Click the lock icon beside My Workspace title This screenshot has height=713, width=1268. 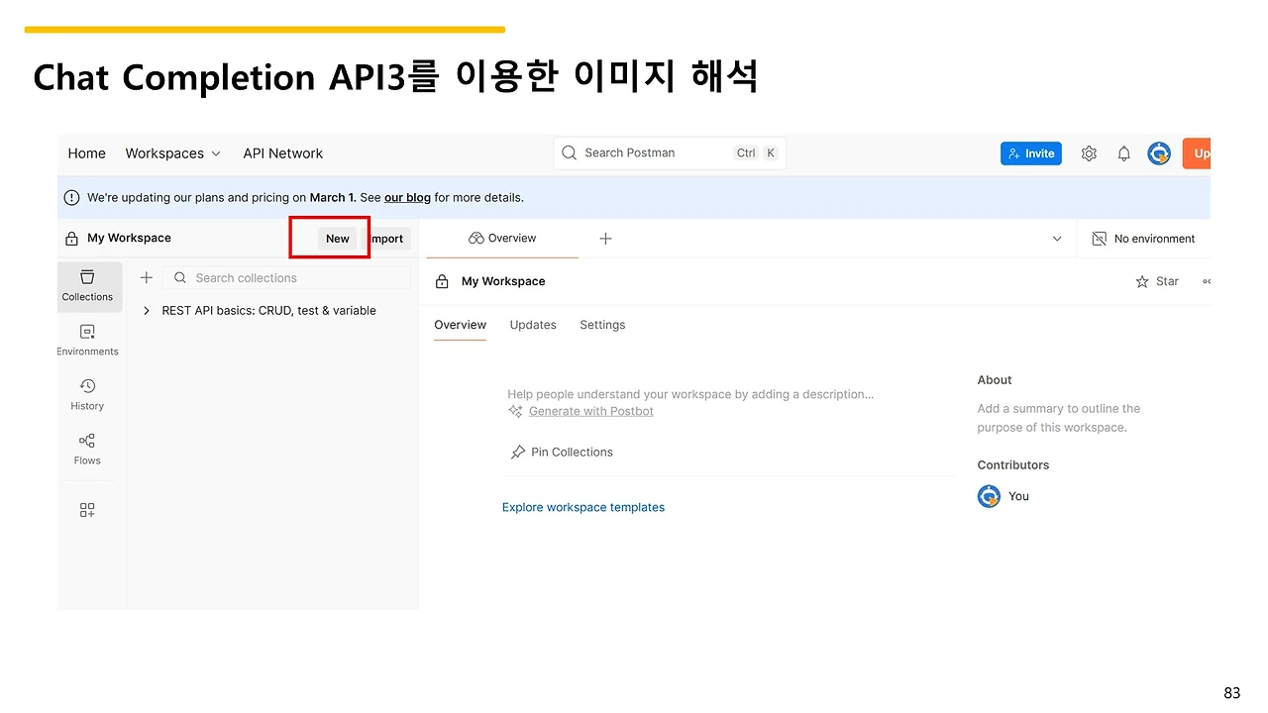coord(443,282)
